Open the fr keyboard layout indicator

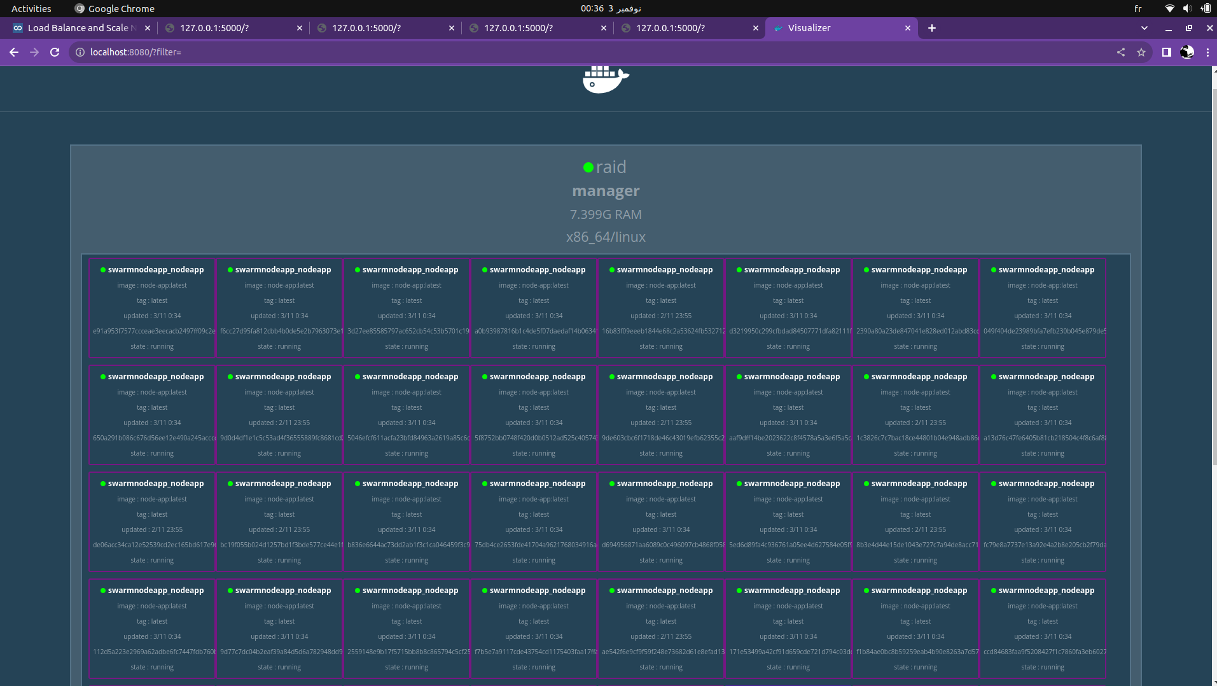[x=1138, y=8]
